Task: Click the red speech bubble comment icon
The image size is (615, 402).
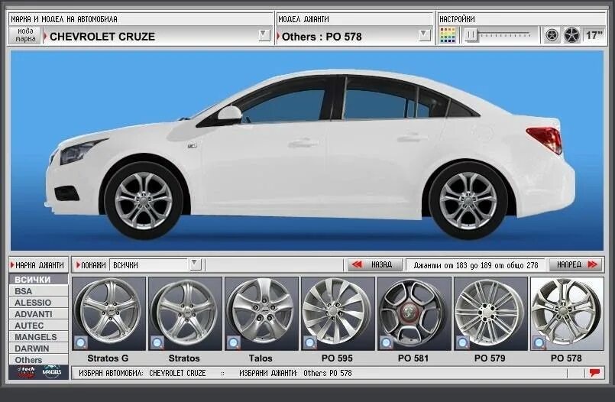Action: click(x=594, y=373)
